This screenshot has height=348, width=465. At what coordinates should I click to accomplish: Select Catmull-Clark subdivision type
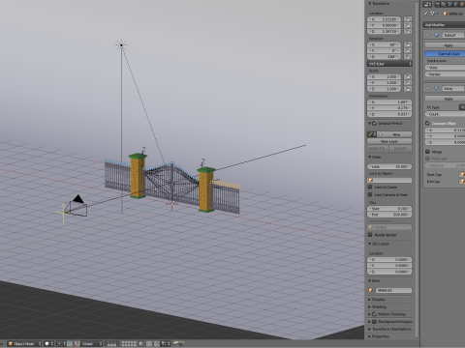[445, 54]
